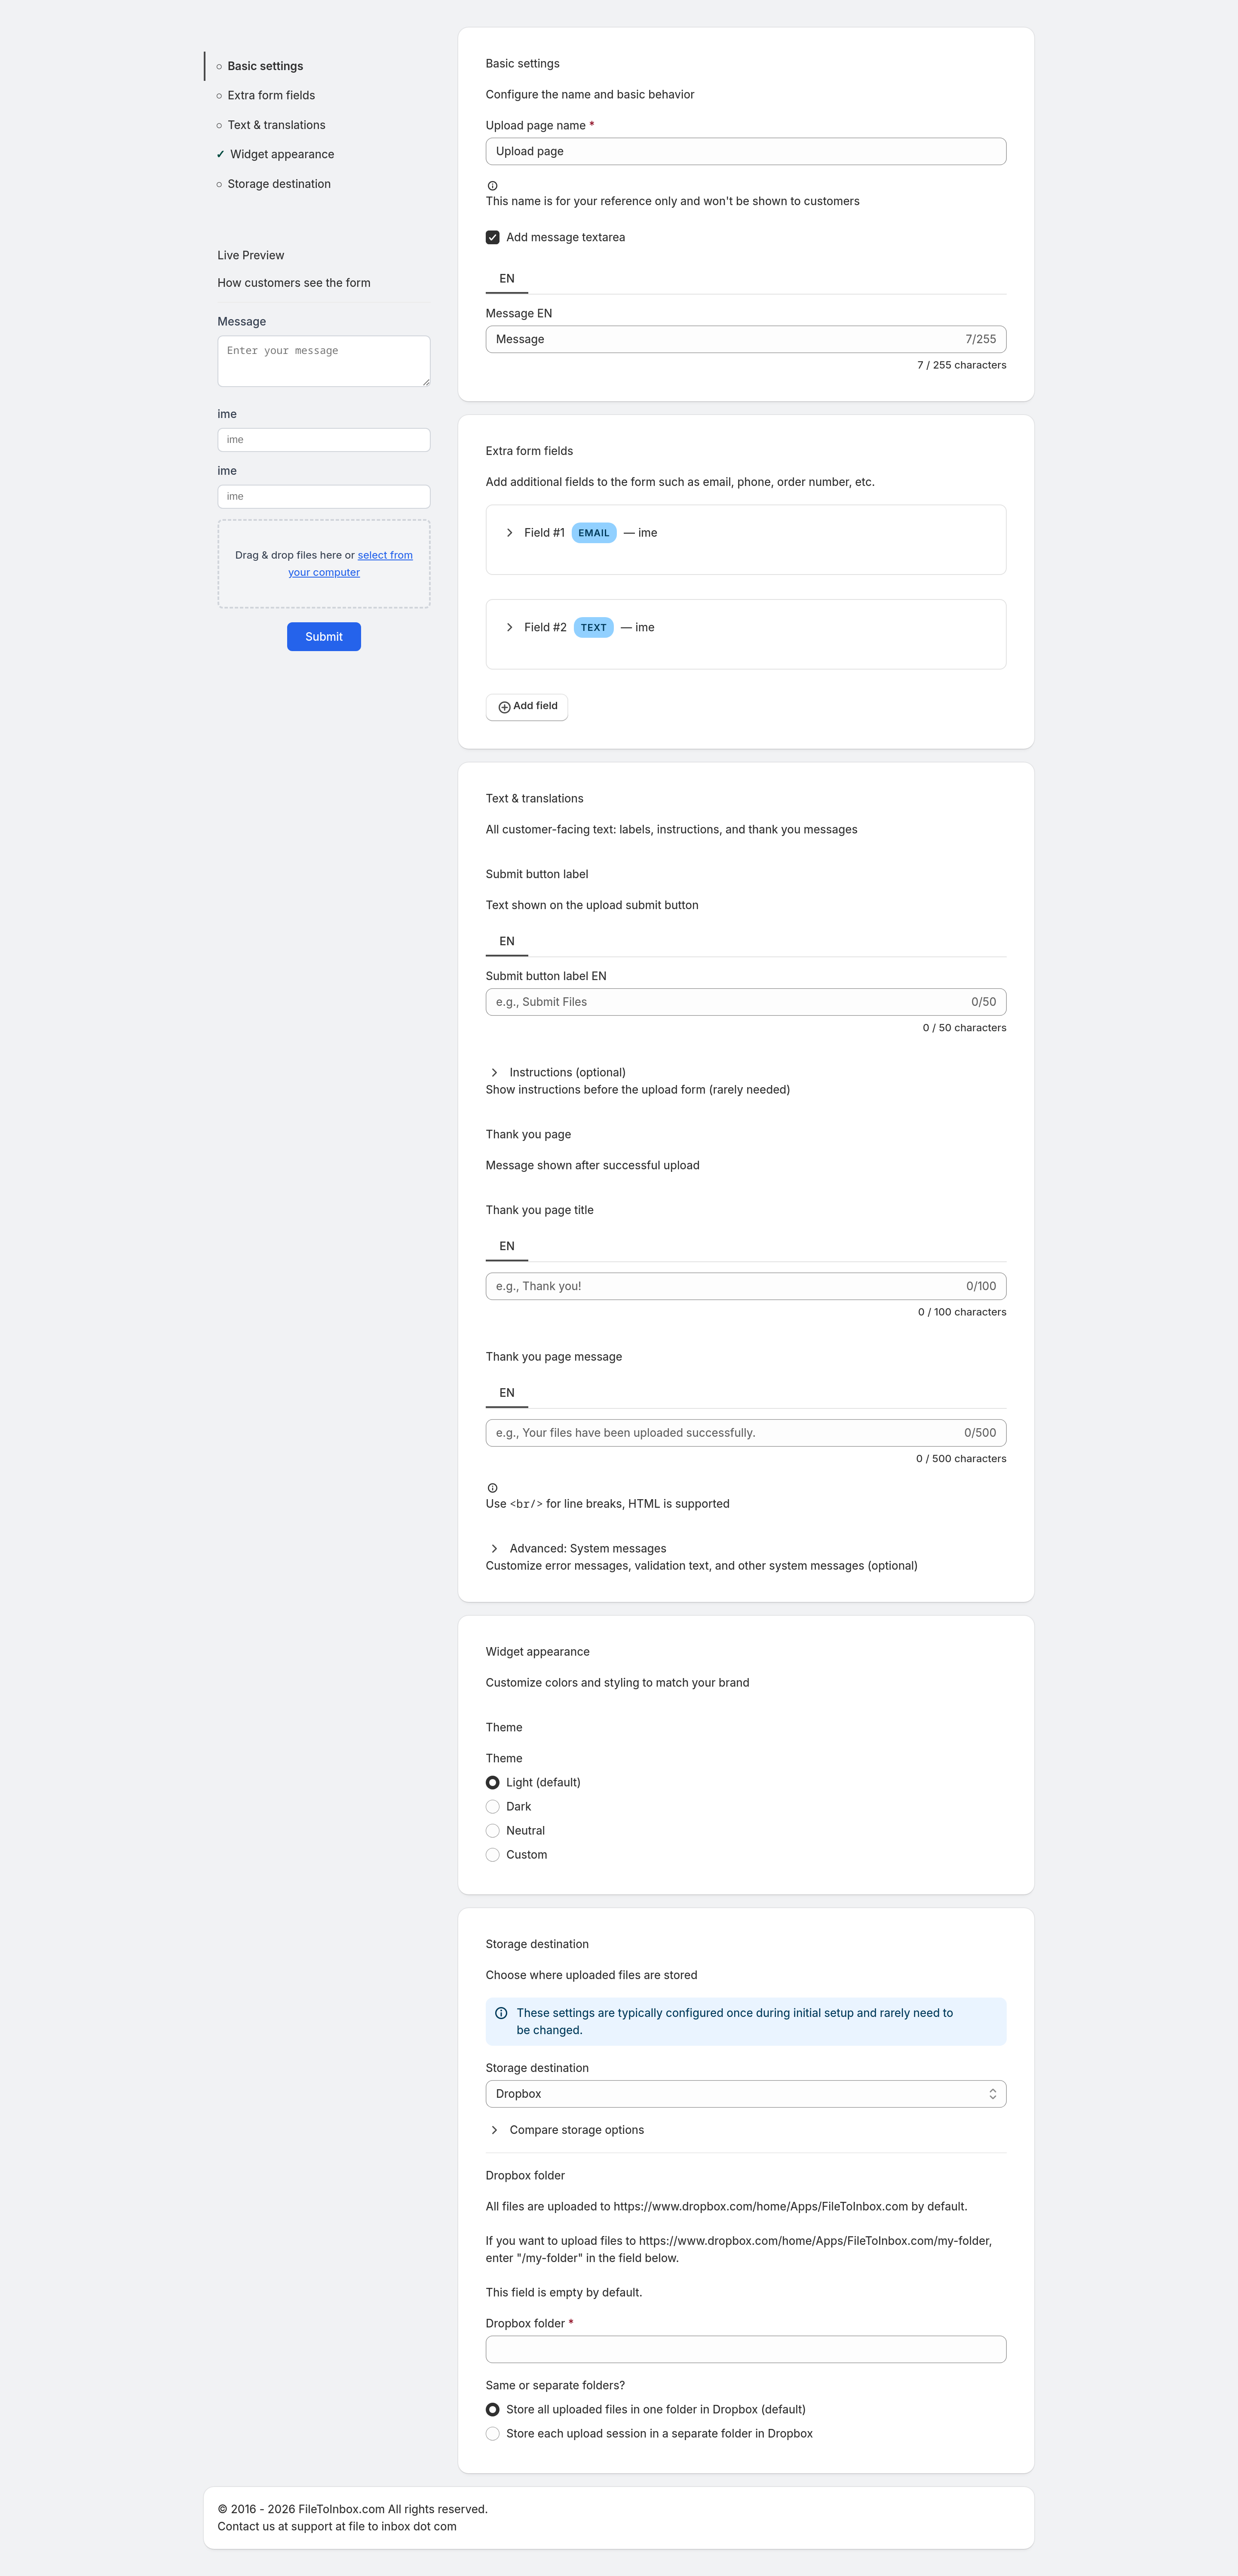Click info icon in storage settings notice
This screenshot has height=2576, width=1238.
coord(502,2013)
